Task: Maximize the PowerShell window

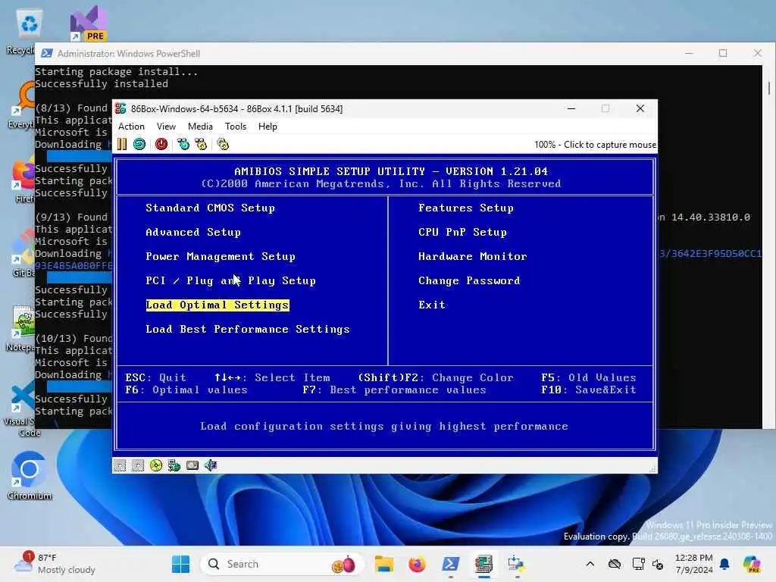Action: pyautogui.click(x=723, y=54)
